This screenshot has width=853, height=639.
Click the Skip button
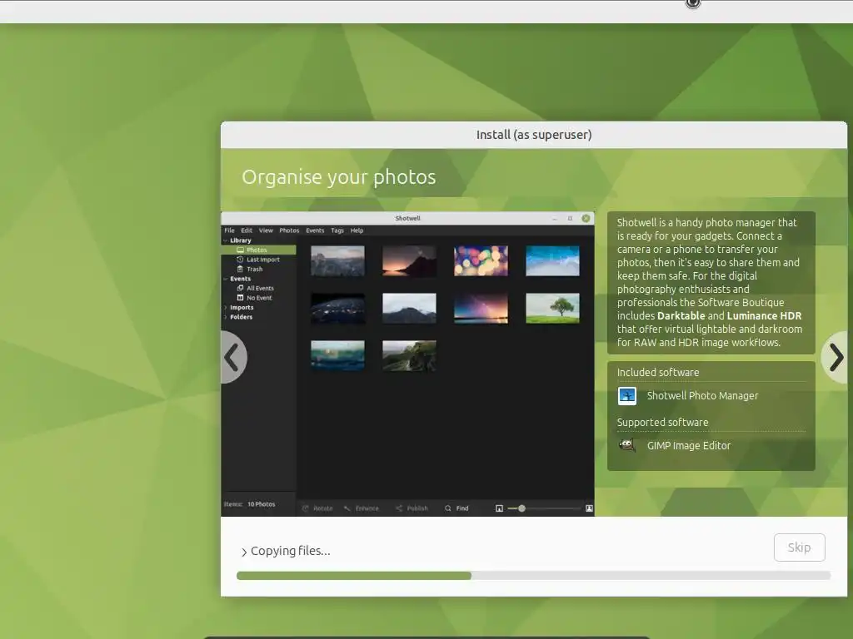pyautogui.click(x=799, y=547)
